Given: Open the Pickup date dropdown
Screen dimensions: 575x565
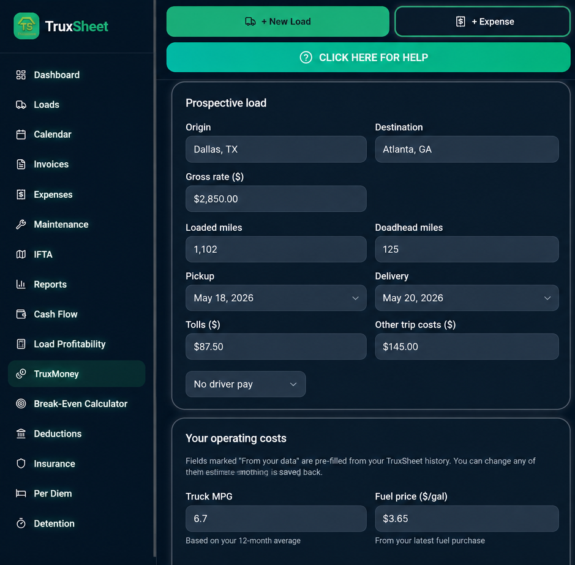Looking at the screenshot, I should tap(276, 298).
